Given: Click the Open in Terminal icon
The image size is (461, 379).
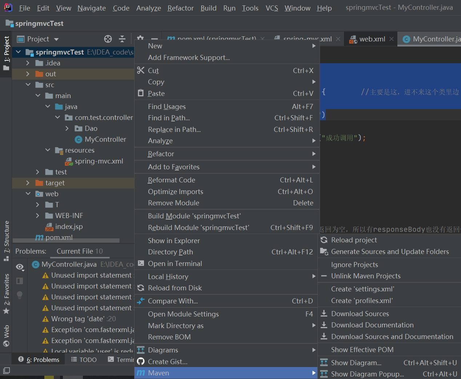Looking at the screenshot, I should [x=141, y=263].
